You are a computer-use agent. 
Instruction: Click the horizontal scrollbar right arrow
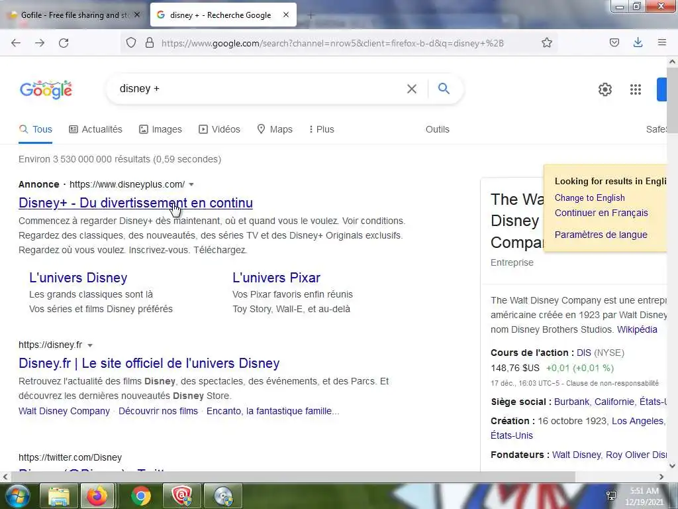661,477
